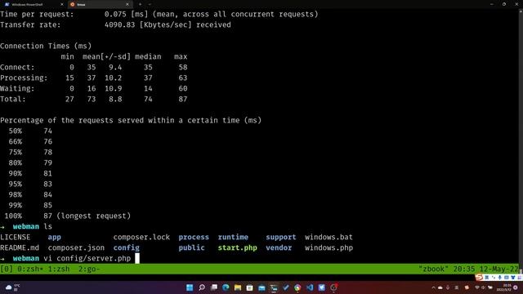This screenshot has height=294, width=523.
Task: Open a new terminal tab with plus
Action: tap(140, 4)
